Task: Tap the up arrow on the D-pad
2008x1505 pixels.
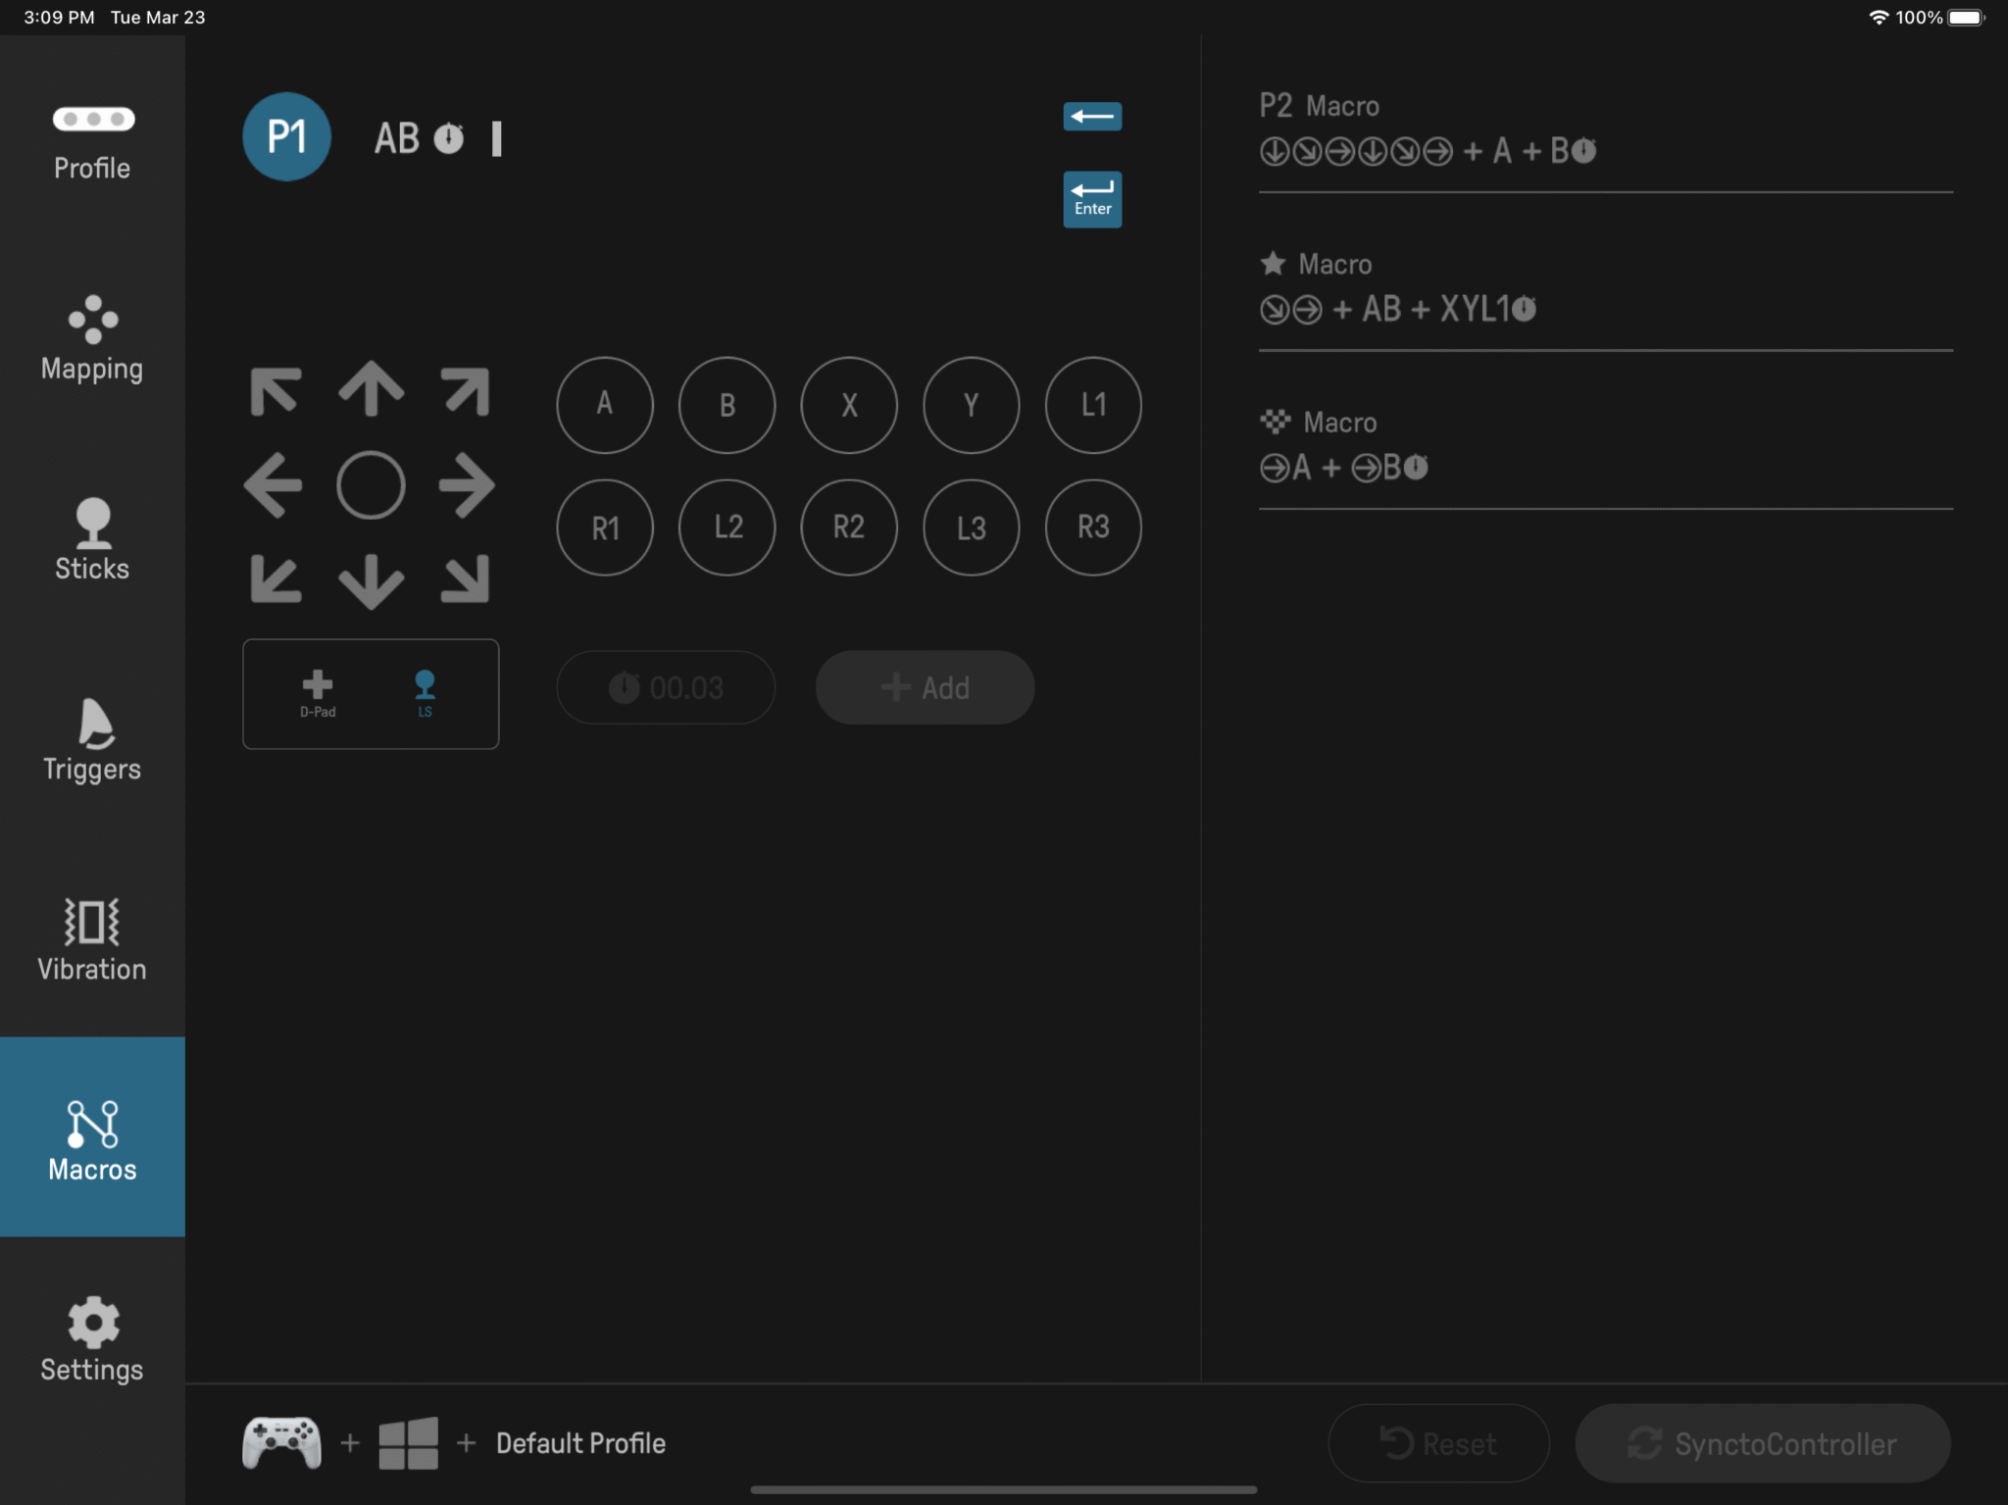Action: click(371, 387)
